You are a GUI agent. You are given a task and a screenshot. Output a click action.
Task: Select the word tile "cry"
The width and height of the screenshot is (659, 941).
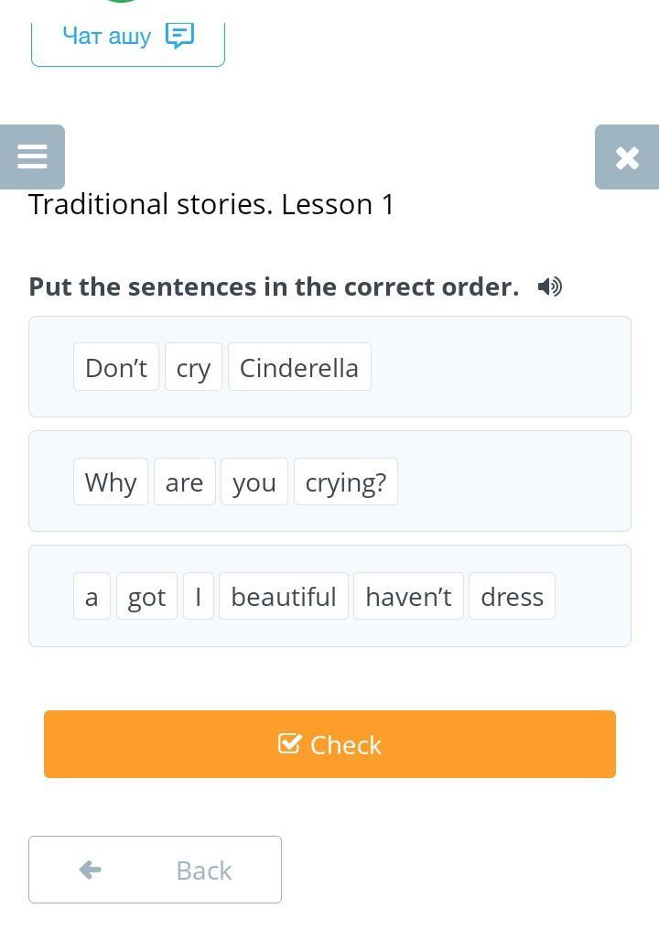[x=193, y=367]
